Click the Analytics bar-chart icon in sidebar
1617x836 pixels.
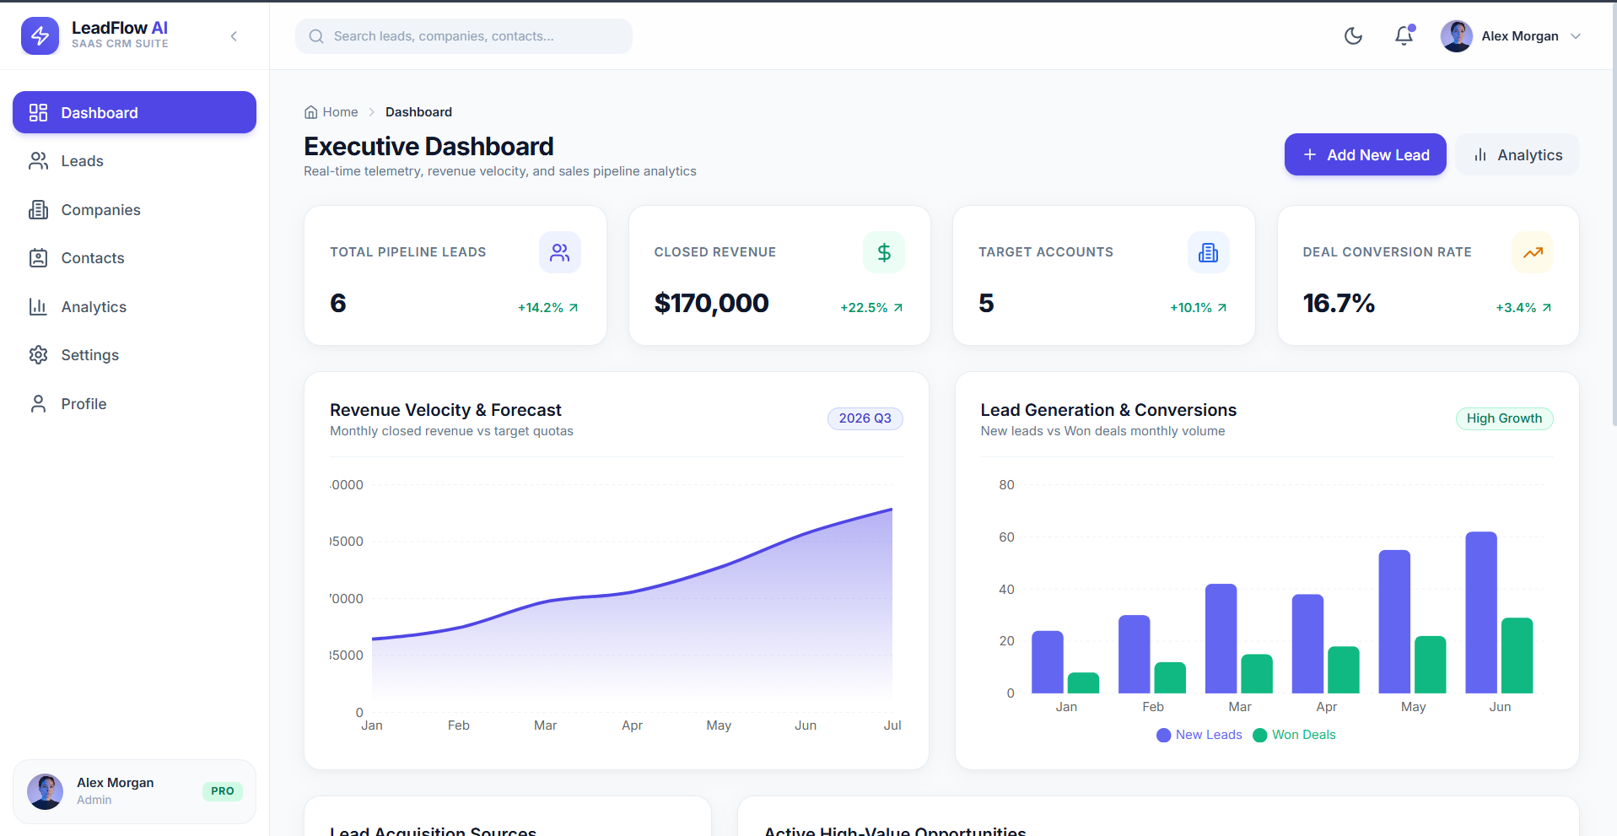click(38, 307)
